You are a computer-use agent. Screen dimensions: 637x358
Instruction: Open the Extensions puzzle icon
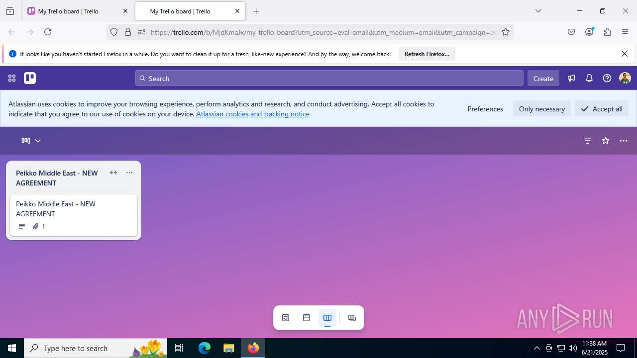click(x=607, y=32)
